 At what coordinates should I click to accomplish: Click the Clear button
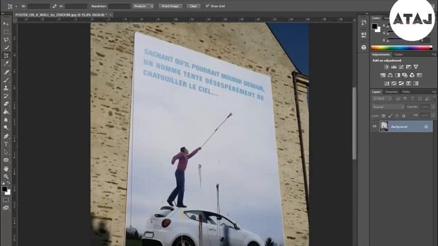(193, 6)
